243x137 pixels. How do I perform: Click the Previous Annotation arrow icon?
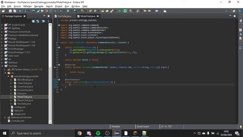138,11
